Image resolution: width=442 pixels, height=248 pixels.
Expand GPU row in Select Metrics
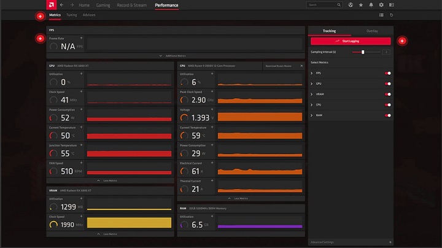coord(312,83)
